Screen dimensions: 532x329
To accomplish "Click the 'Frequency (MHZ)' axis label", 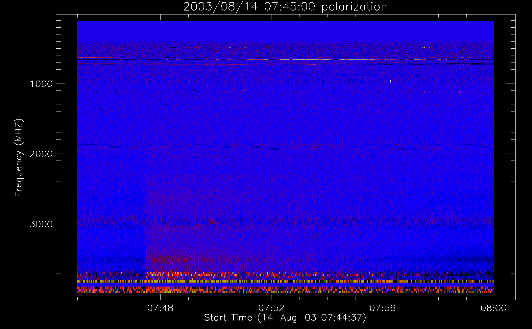I will pos(19,158).
